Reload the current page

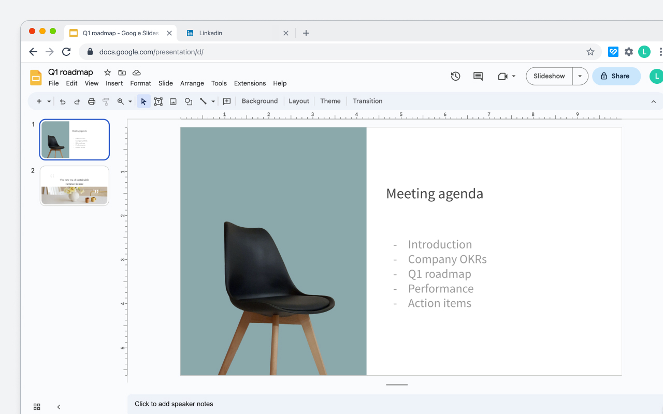(x=66, y=52)
